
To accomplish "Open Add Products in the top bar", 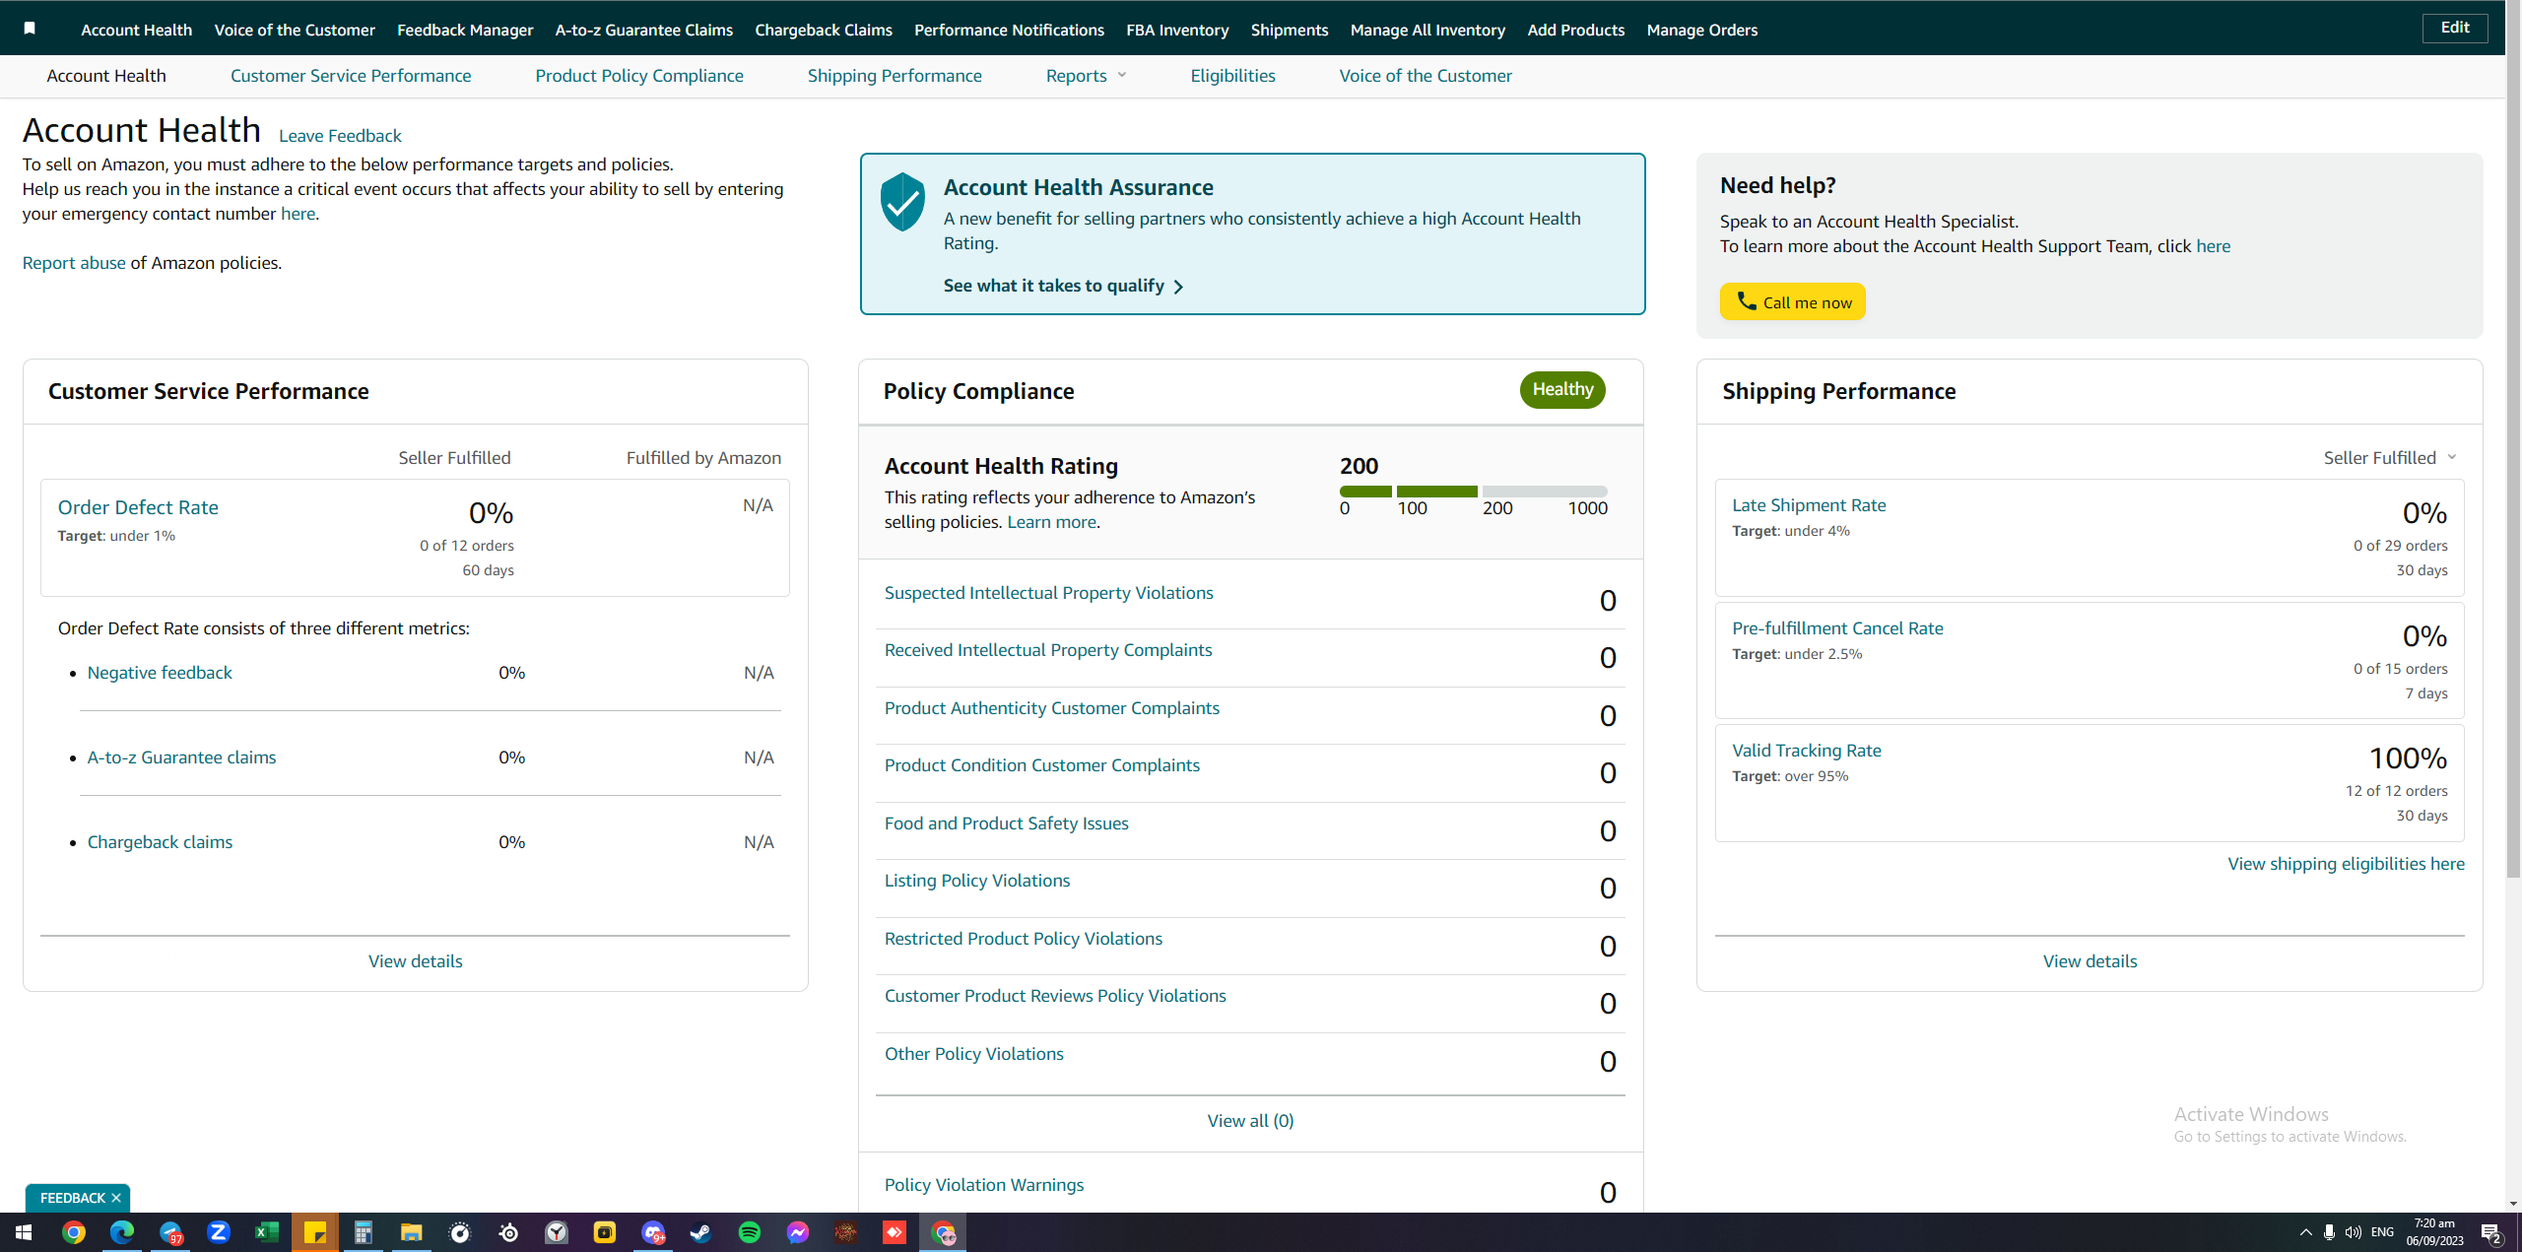I will click(1575, 30).
